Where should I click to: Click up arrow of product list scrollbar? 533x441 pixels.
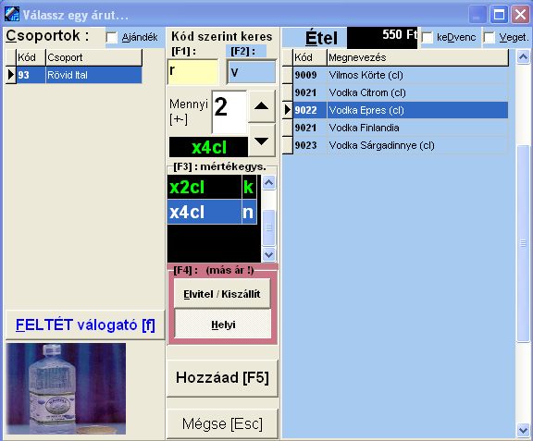click(x=523, y=56)
